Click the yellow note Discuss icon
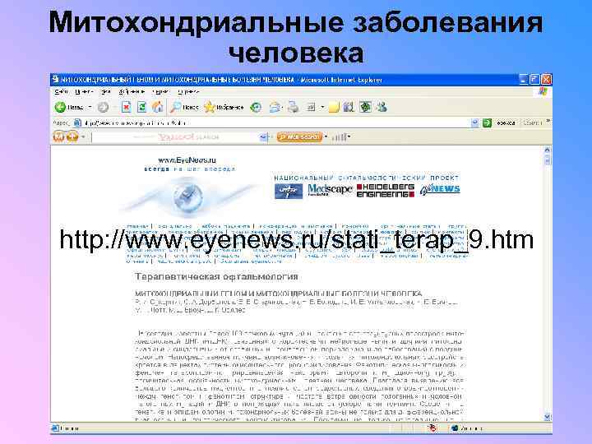This screenshot has width=592, height=444. 334,107
